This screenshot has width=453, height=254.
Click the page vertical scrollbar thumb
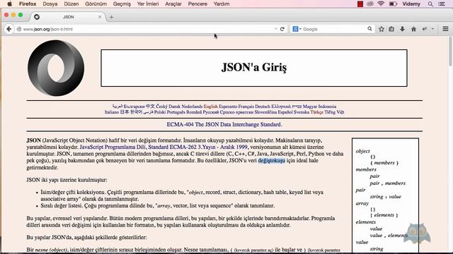[x=450, y=52]
